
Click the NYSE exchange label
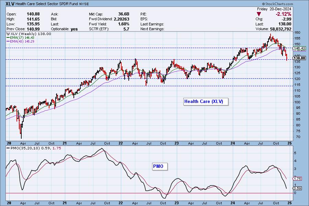coord(84,4)
